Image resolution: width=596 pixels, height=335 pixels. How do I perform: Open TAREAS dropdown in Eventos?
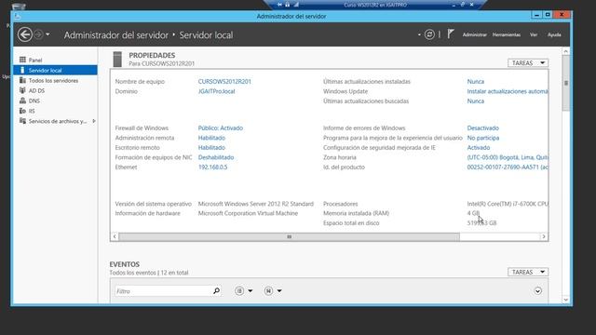(528, 272)
